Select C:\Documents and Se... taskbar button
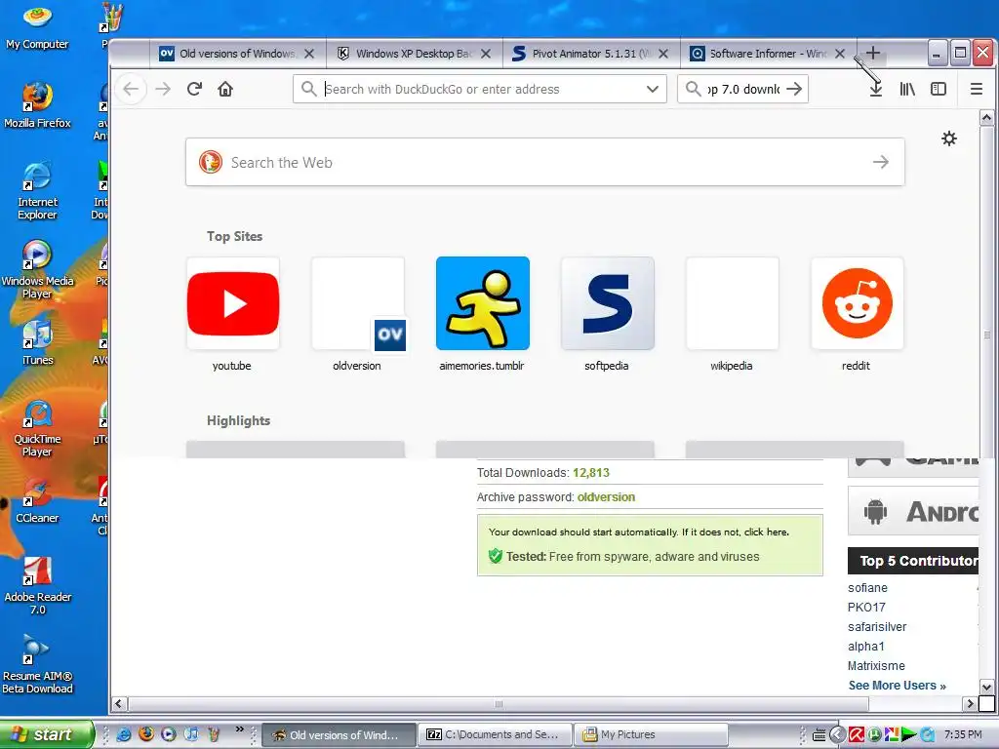This screenshot has height=749, width=999. [x=495, y=734]
